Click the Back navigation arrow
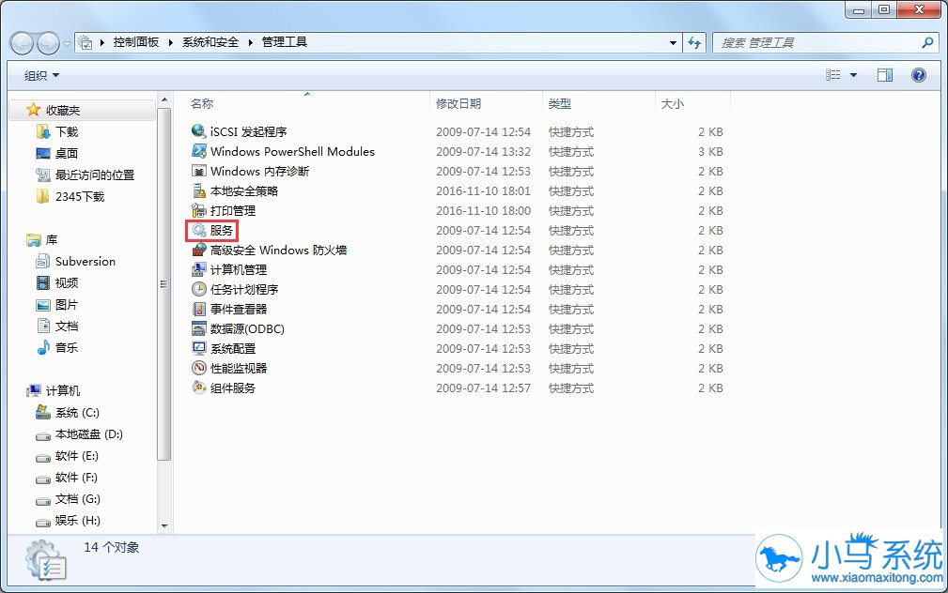 [x=22, y=43]
